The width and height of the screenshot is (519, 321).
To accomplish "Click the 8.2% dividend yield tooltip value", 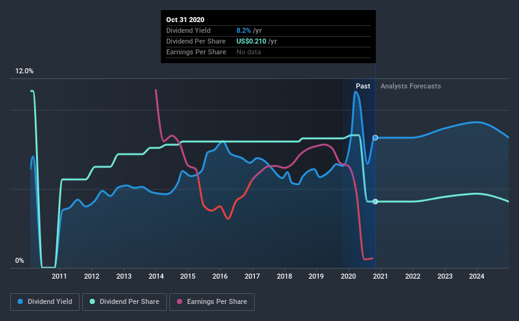I will [x=243, y=30].
